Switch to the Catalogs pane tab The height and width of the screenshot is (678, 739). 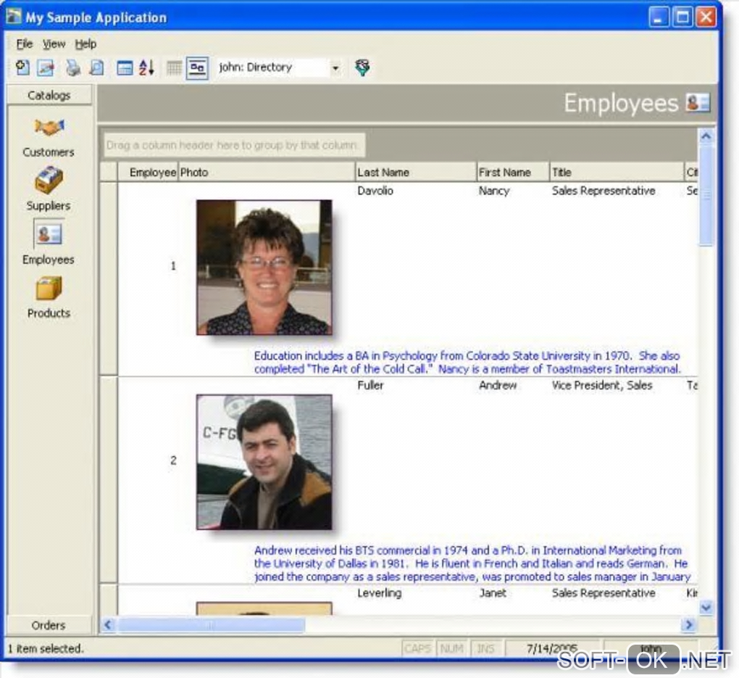49,95
